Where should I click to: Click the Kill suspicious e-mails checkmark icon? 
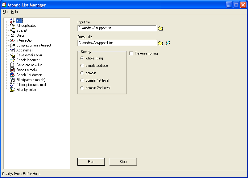point(12,85)
